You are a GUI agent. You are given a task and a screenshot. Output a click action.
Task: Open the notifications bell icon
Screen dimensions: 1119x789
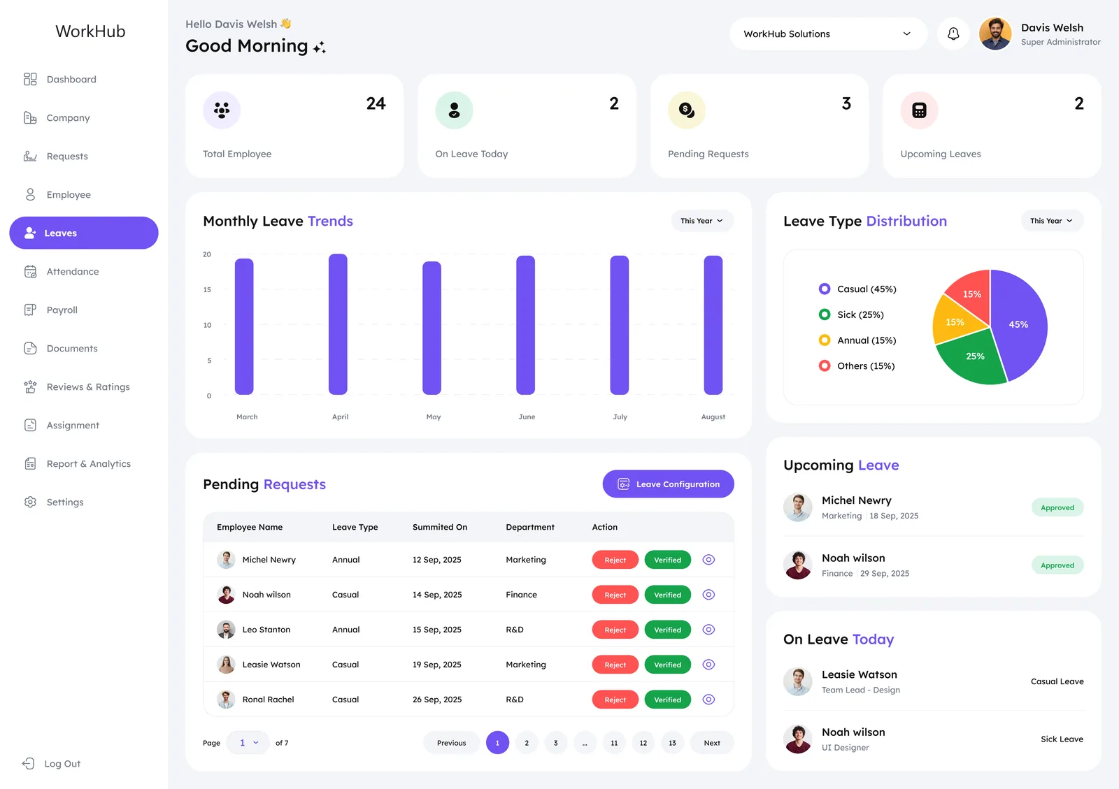[953, 34]
